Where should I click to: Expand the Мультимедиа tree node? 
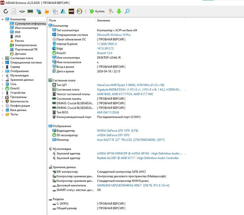(x=2, y=76)
